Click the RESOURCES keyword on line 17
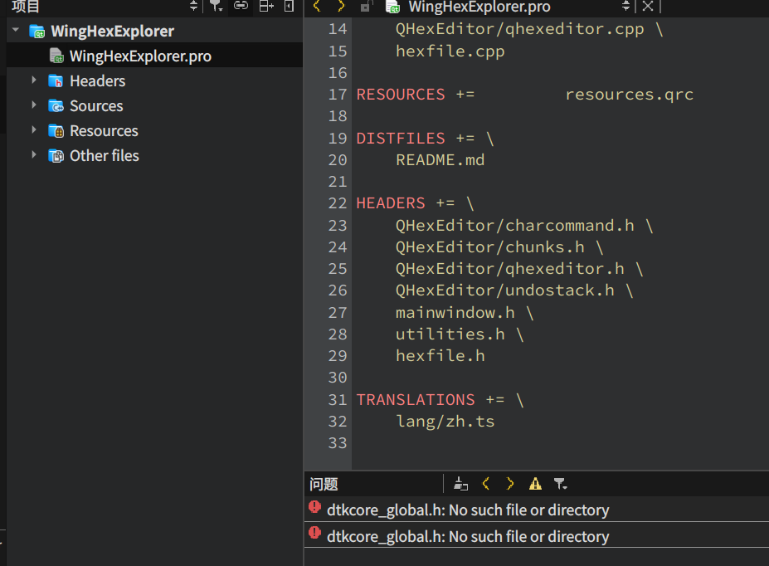 401,94
